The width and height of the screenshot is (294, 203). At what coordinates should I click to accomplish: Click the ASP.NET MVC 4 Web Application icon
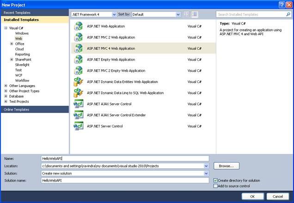click(x=79, y=49)
